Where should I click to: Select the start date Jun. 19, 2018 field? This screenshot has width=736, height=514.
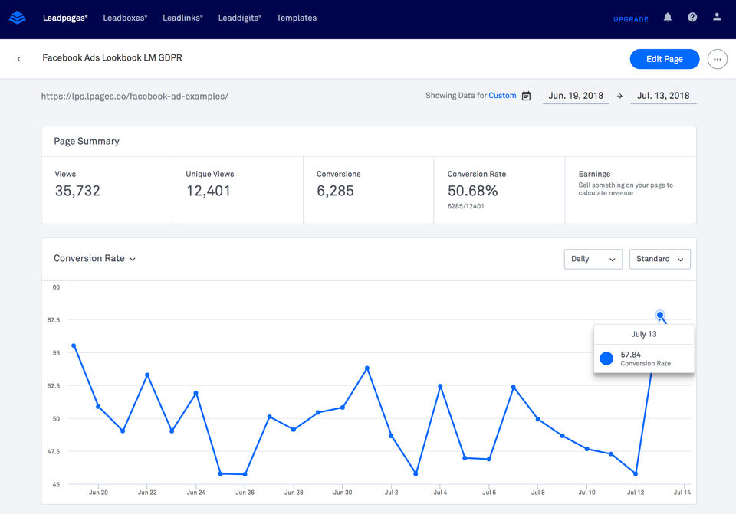[x=576, y=96]
